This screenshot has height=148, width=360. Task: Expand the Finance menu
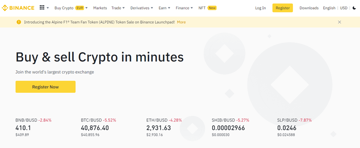(184, 8)
